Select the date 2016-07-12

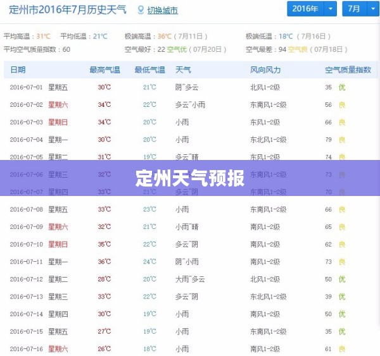click(x=26, y=279)
